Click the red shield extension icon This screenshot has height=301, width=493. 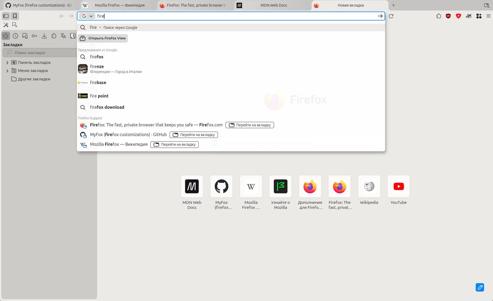tap(458, 16)
